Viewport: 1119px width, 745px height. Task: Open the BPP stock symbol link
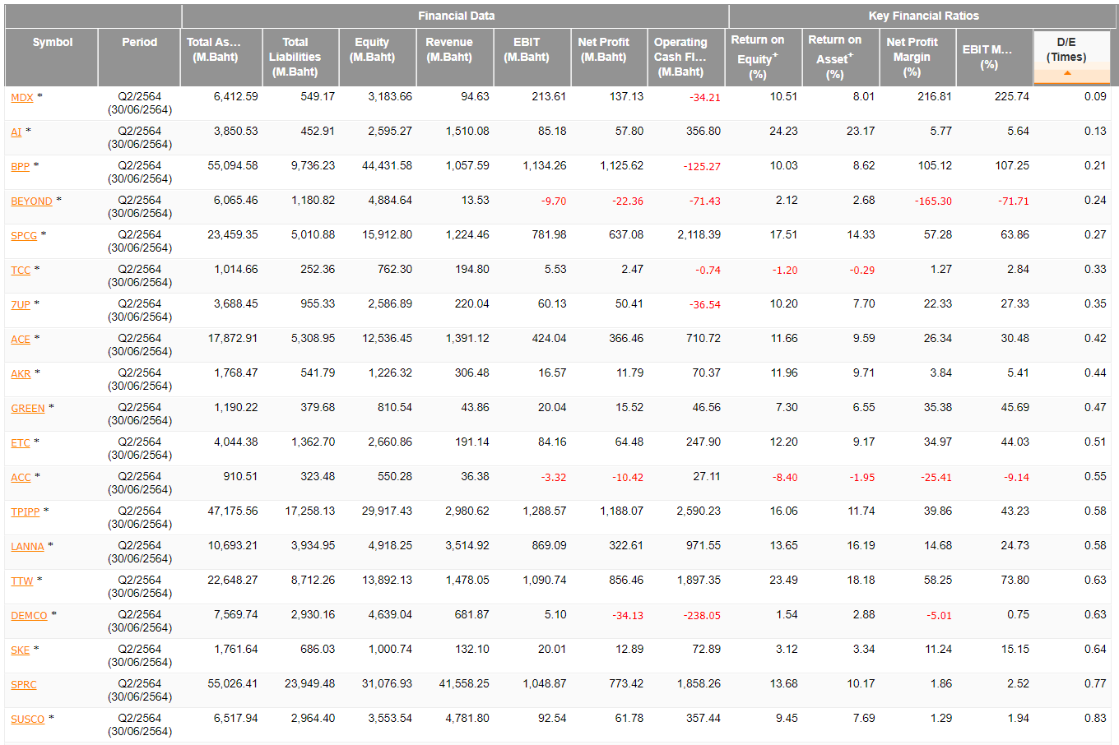(x=20, y=167)
